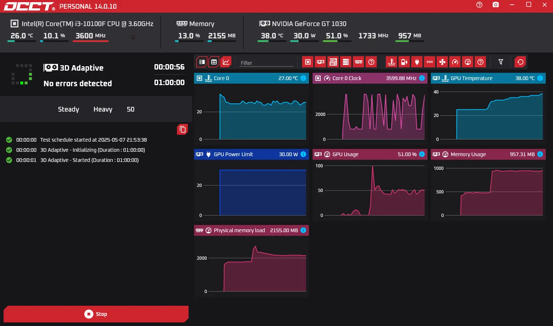The height and width of the screenshot is (326, 553).
Task: Open info for the GPU Temperature graph
Action: (x=540, y=78)
